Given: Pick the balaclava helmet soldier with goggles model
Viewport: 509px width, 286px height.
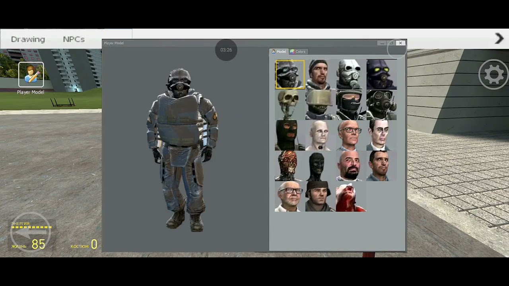Looking at the screenshot, I should click(351, 105).
